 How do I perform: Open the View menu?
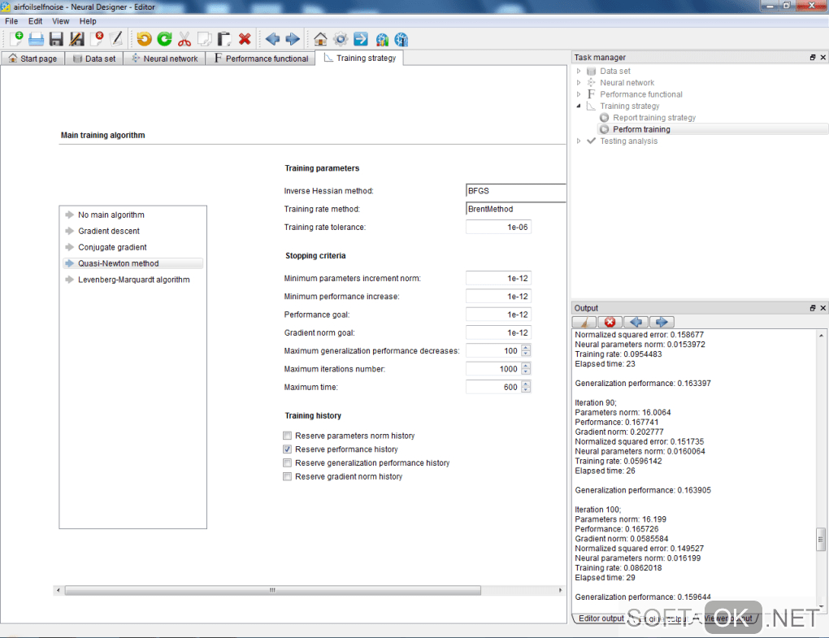click(x=60, y=21)
